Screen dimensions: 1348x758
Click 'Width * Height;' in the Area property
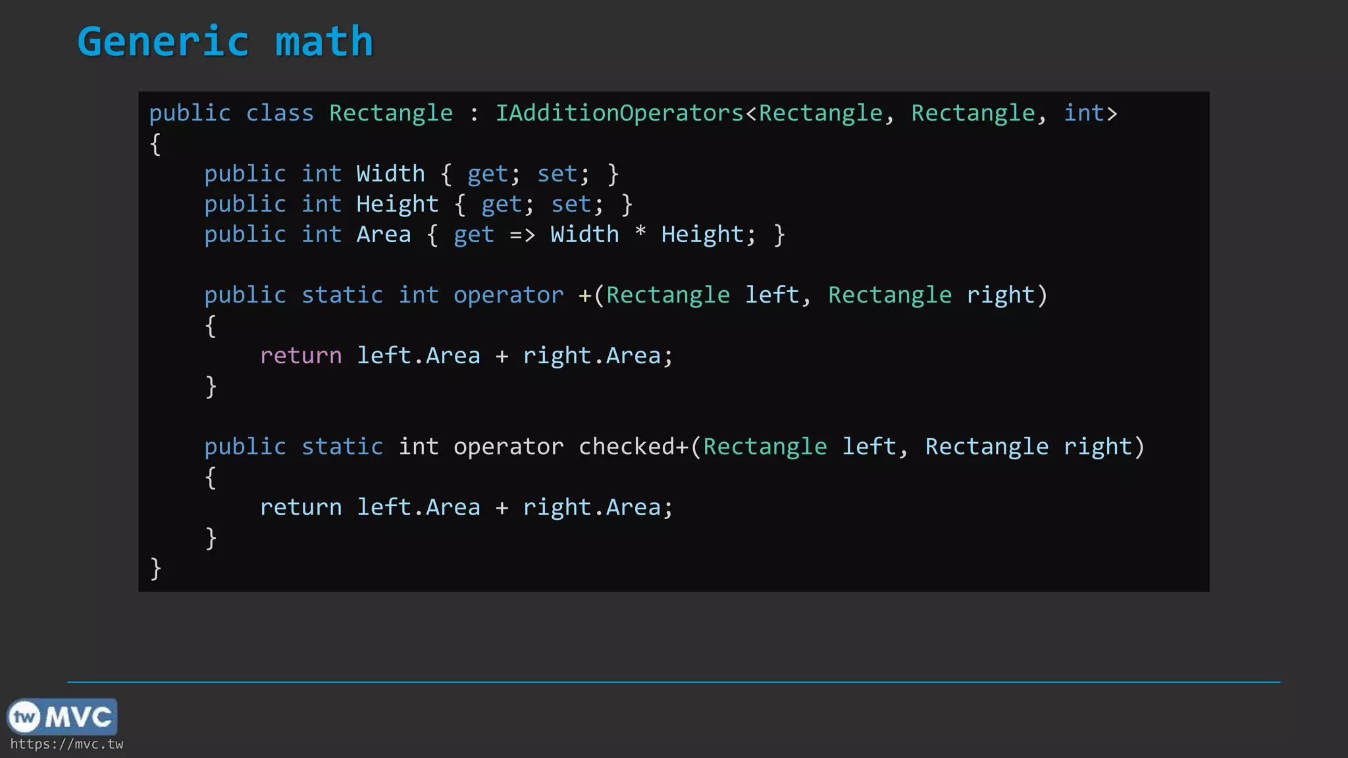pyautogui.click(x=653, y=235)
